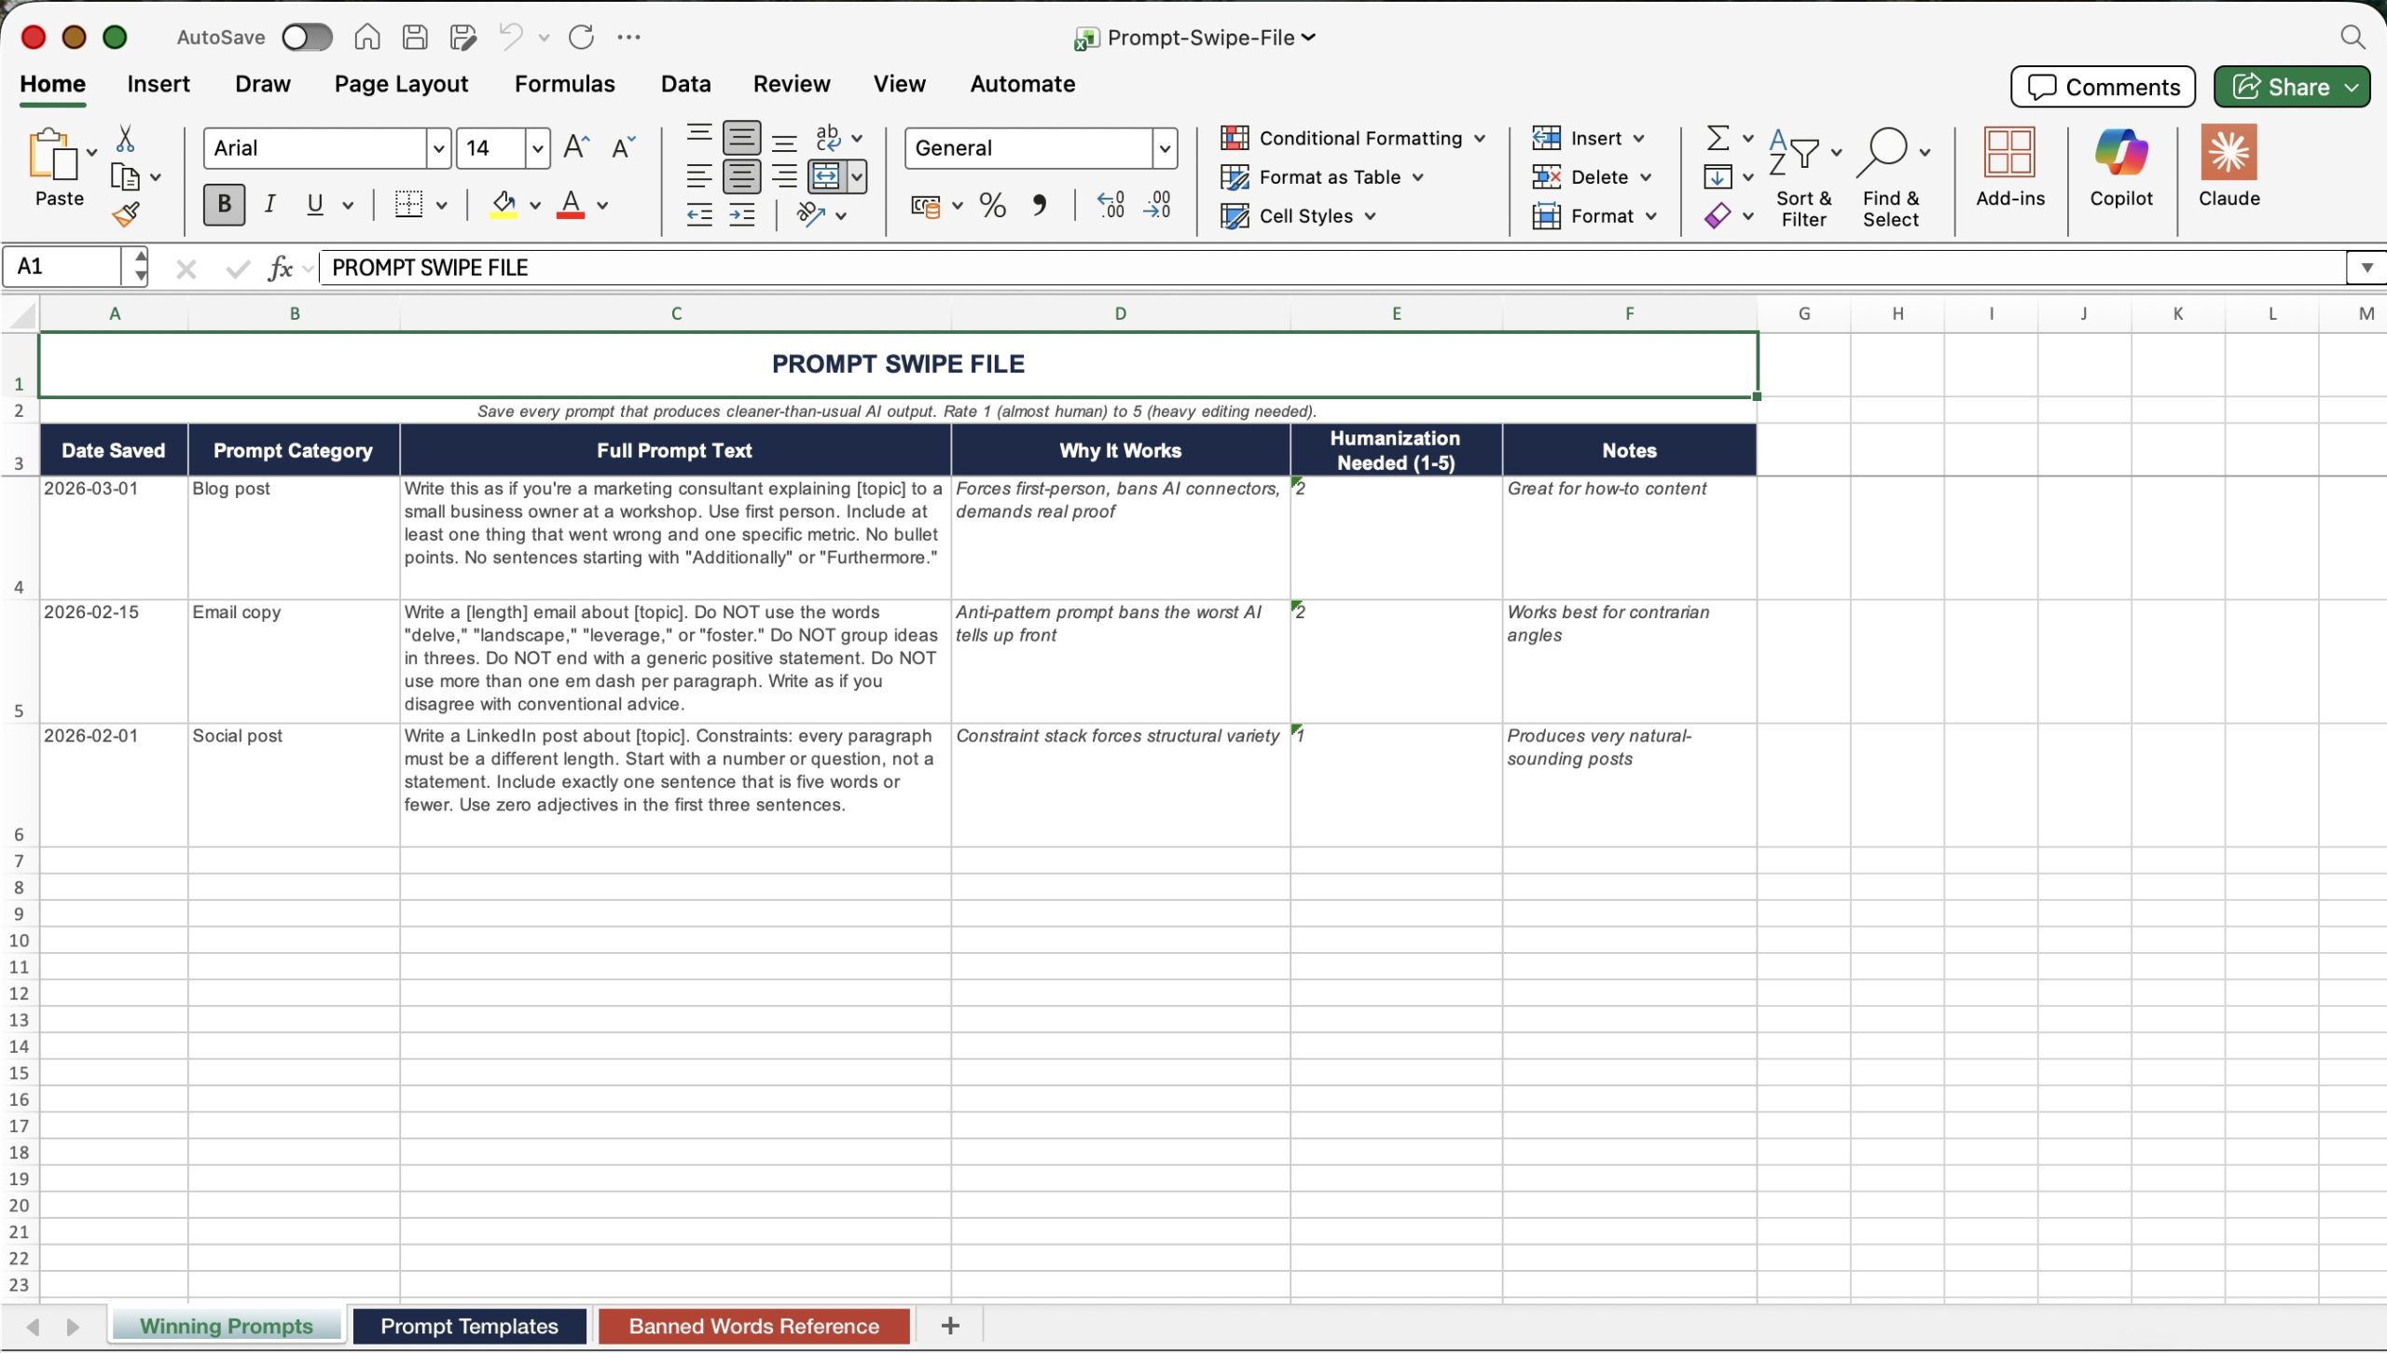The width and height of the screenshot is (2387, 1353).
Task: Click the Comments button
Action: point(2103,87)
